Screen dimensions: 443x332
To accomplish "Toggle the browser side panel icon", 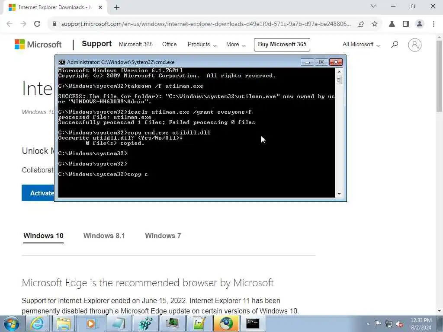I will (x=406, y=24).
